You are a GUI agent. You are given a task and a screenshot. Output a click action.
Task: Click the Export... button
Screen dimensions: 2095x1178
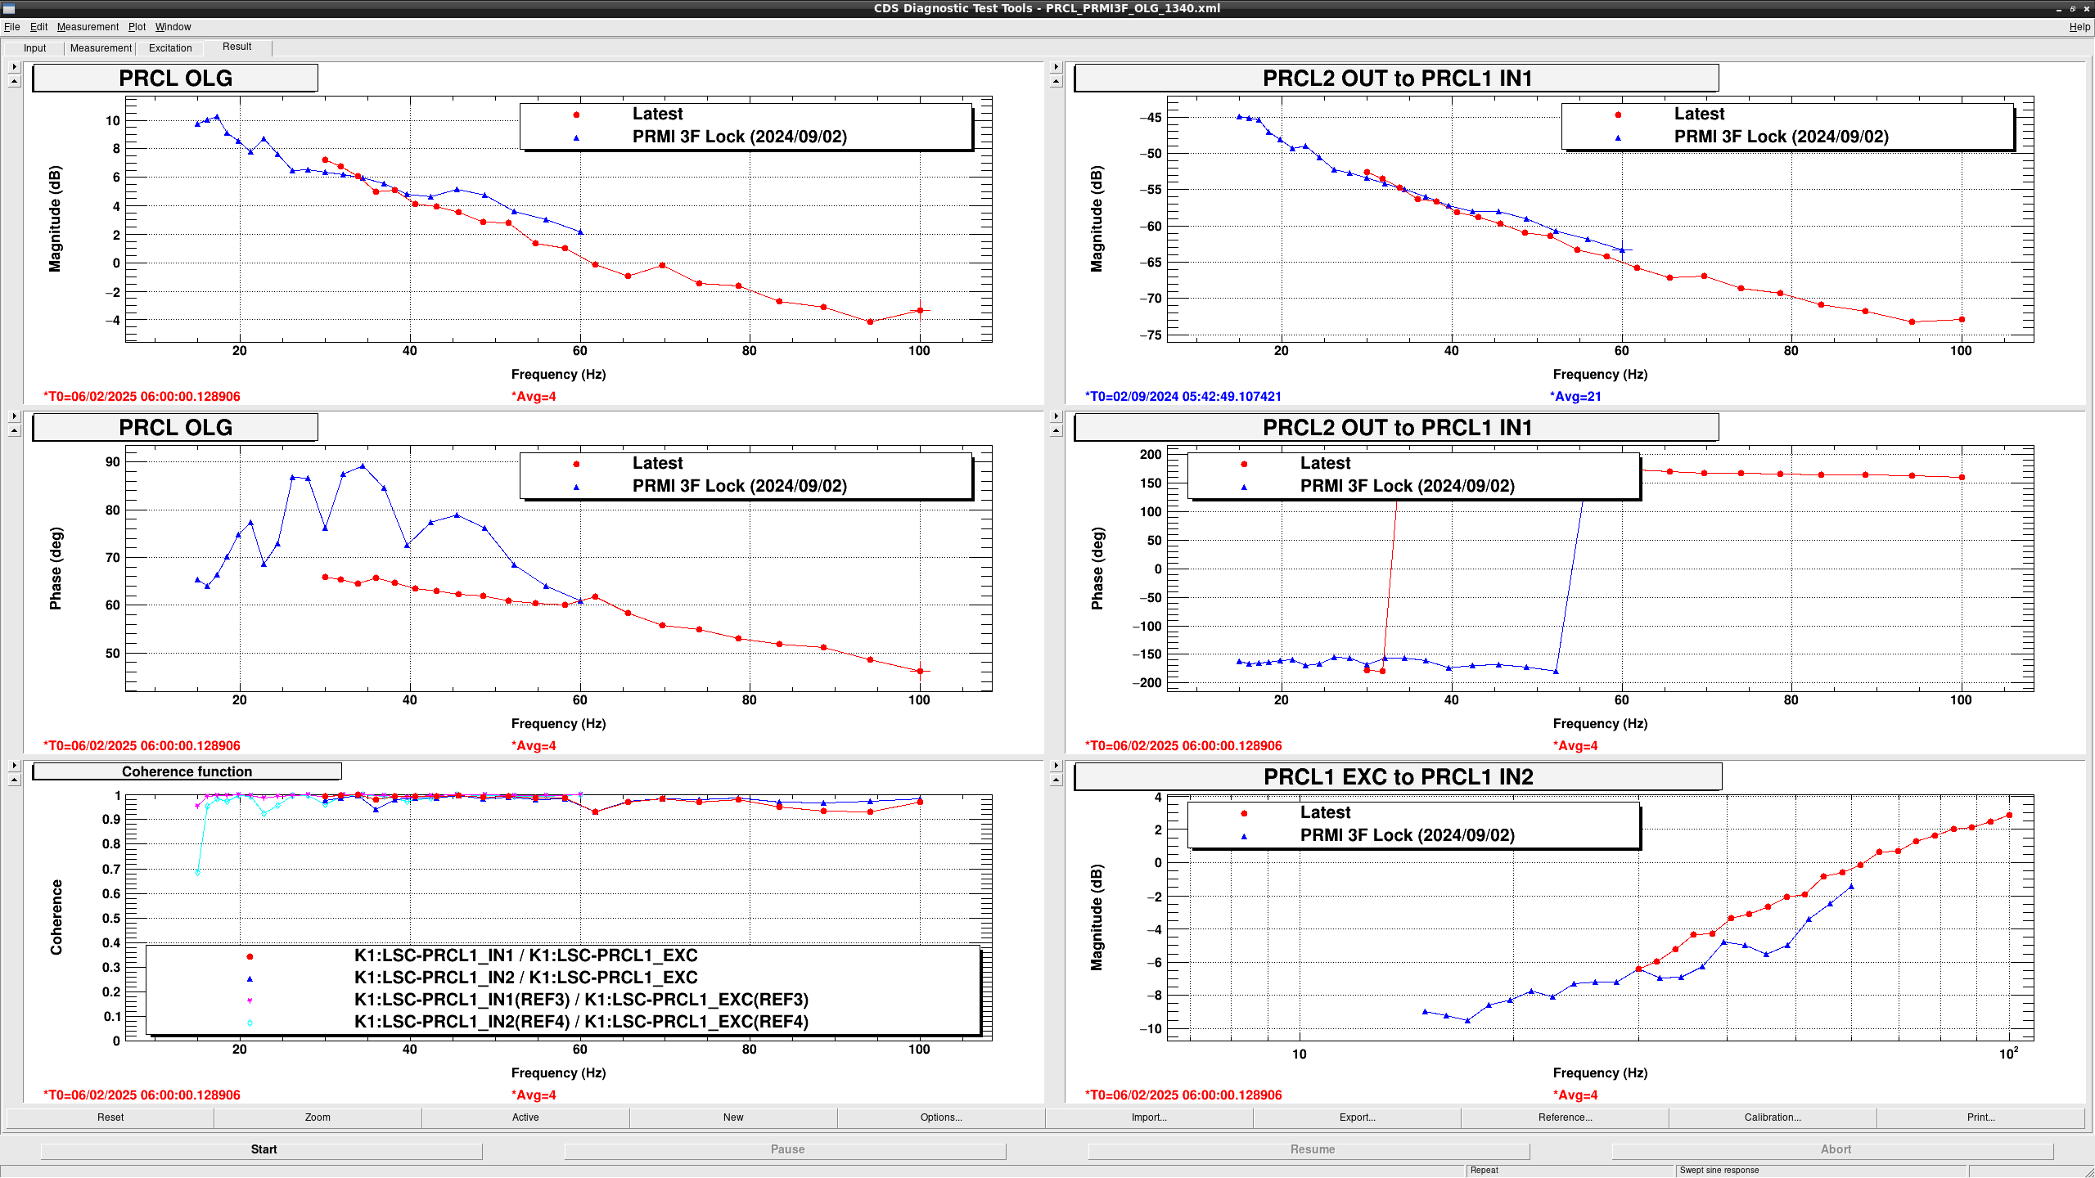1357,1117
